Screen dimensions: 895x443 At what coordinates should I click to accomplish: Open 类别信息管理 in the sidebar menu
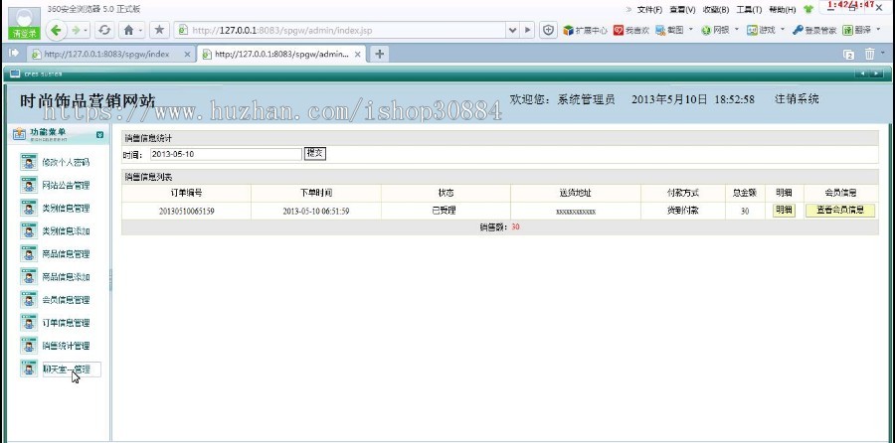click(66, 209)
